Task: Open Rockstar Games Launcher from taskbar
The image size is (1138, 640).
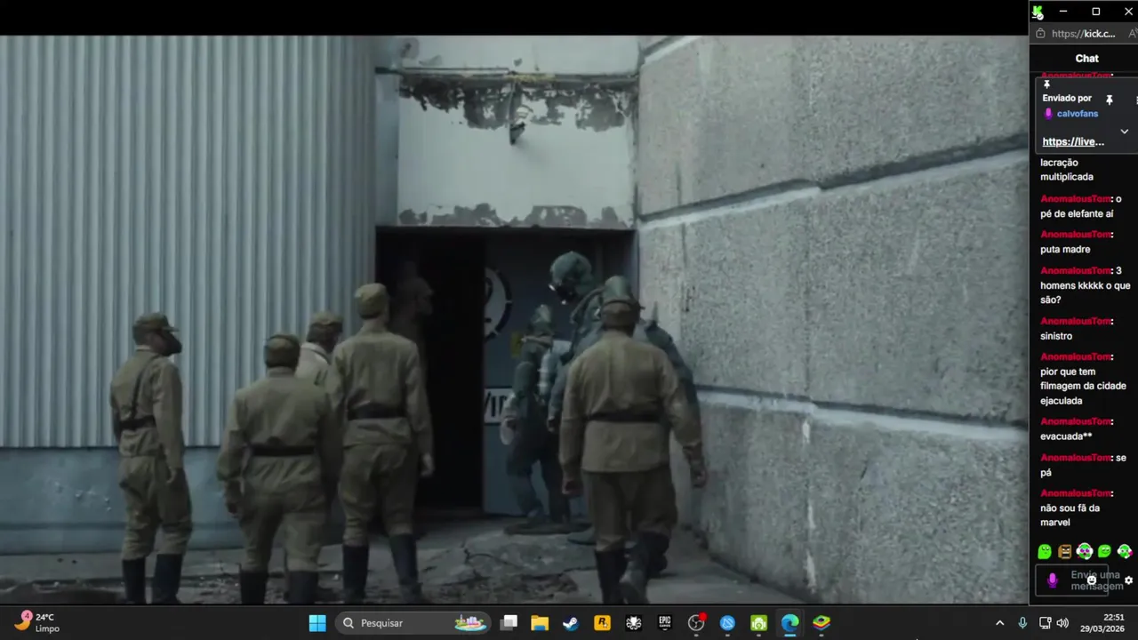Action: click(x=602, y=623)
